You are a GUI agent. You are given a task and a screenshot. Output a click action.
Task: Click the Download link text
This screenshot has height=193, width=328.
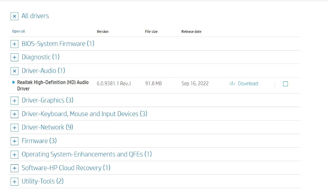tap(248, 84)
